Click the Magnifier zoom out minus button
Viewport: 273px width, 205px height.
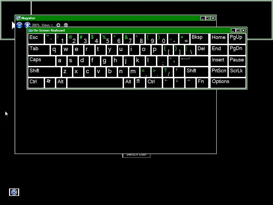19,25
